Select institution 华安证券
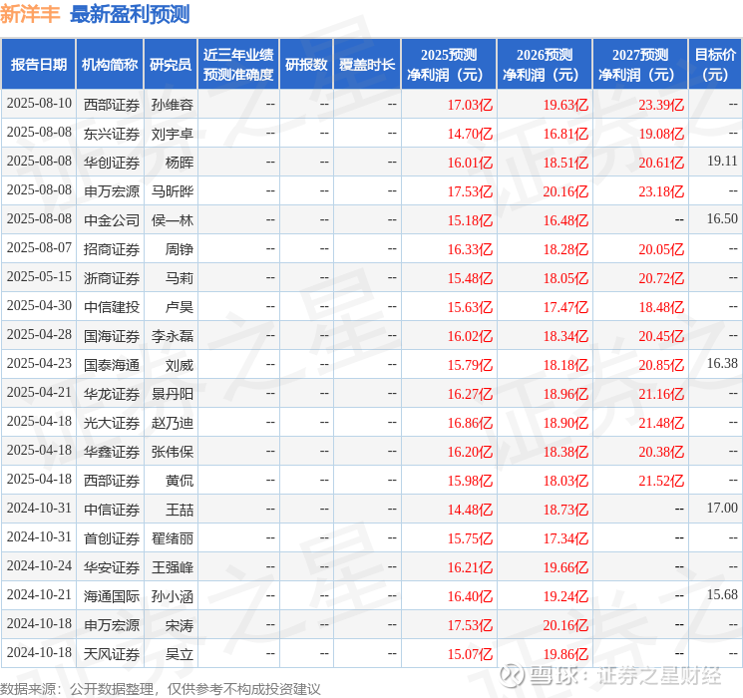743x698 pixels. (112, 567)
